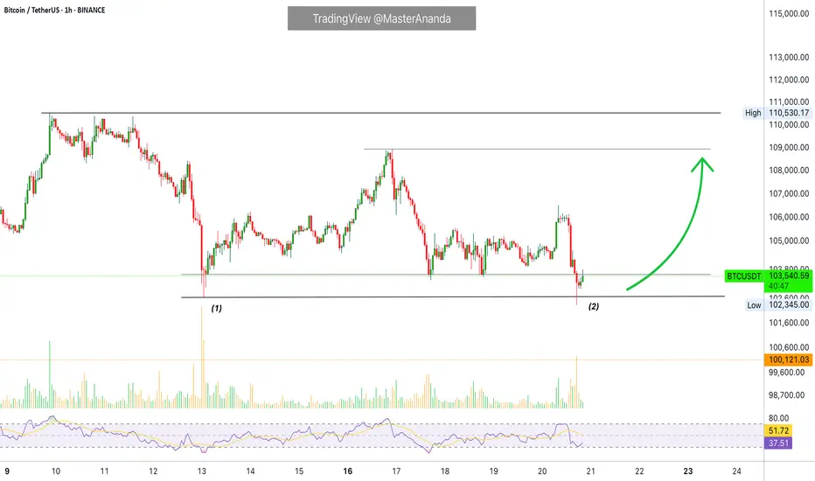Click date 17 on time axis
The height and width of the screenshot is (481, 815).
pyautogui.click(x=396, y=471)
